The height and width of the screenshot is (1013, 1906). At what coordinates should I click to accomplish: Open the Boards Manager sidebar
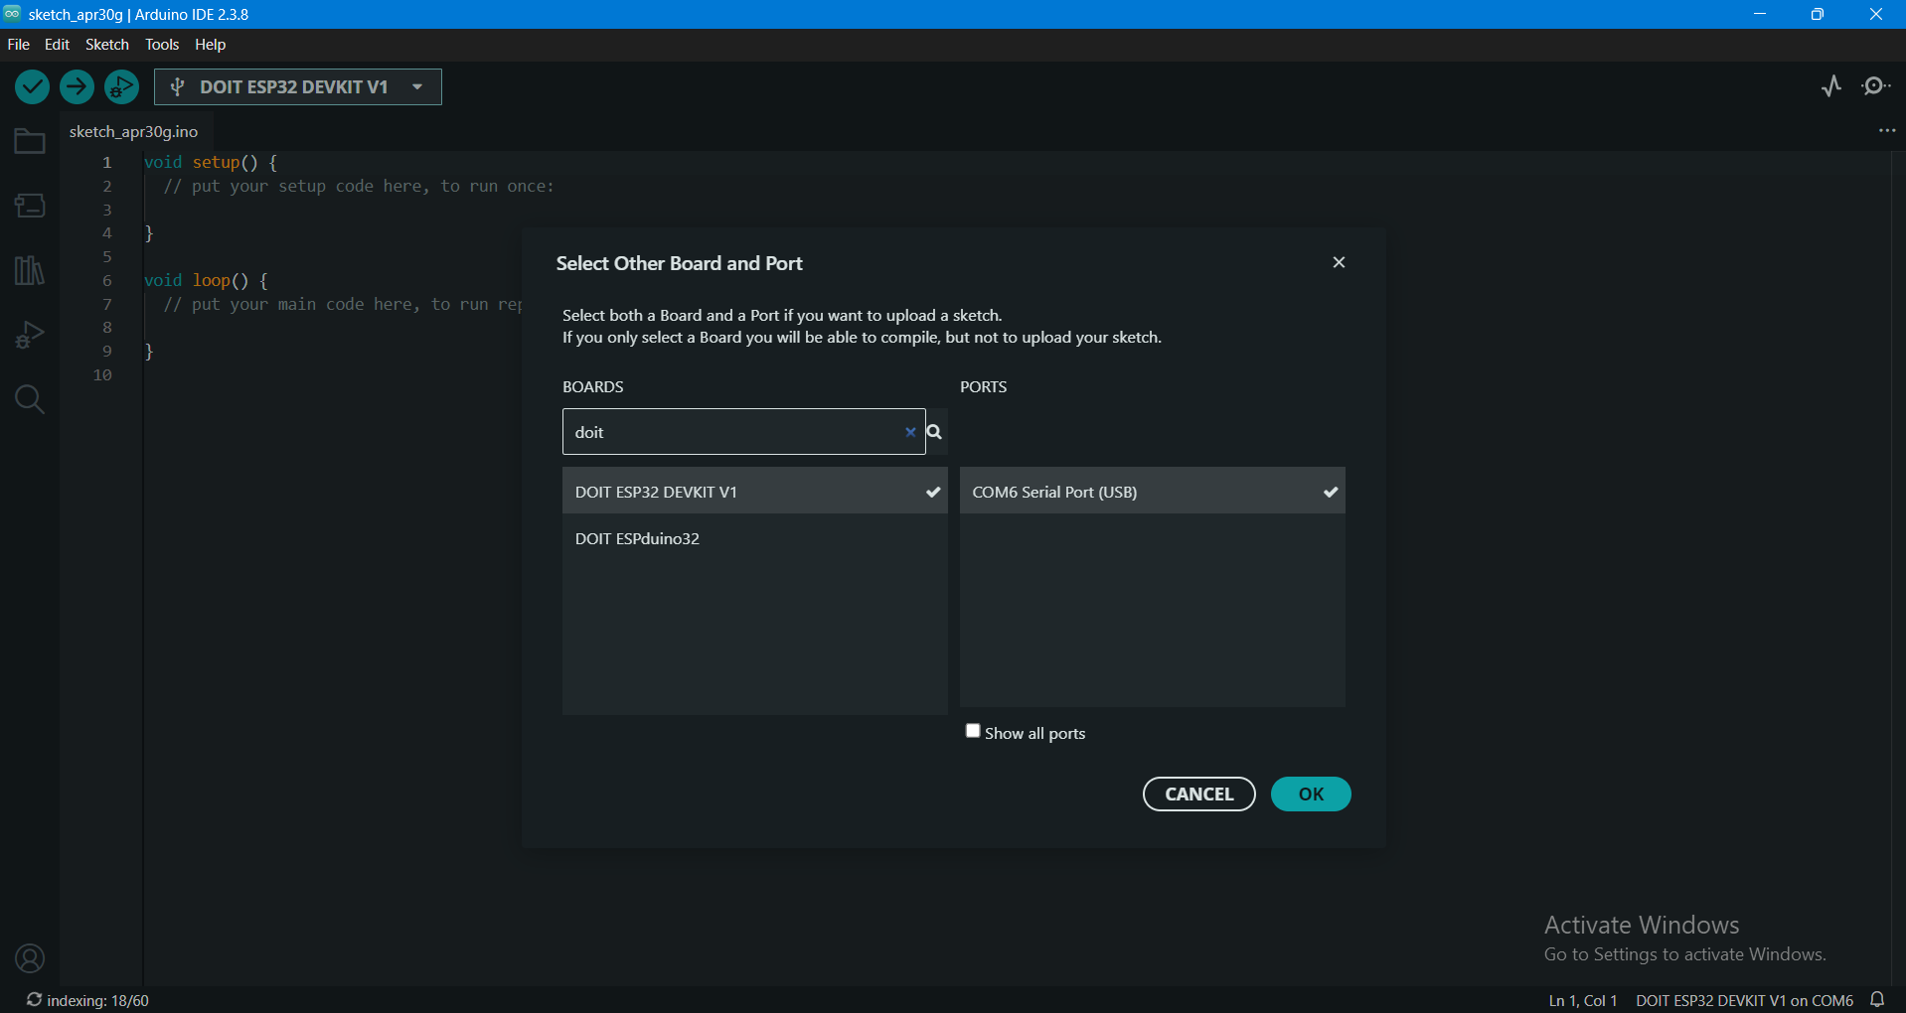tap(30, 206)
